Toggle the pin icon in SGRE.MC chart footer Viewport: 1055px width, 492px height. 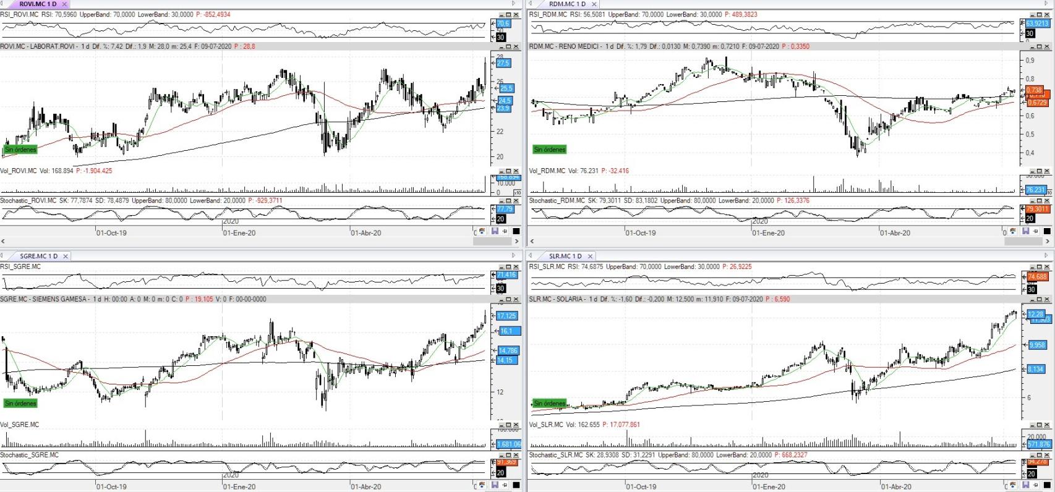[x=505, y=485]
